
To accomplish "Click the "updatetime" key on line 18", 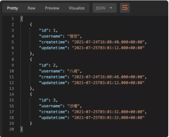I will click(53, 118).
